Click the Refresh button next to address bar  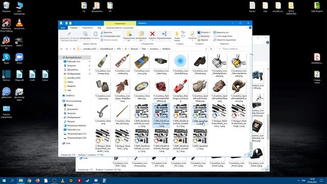(211, 49)
